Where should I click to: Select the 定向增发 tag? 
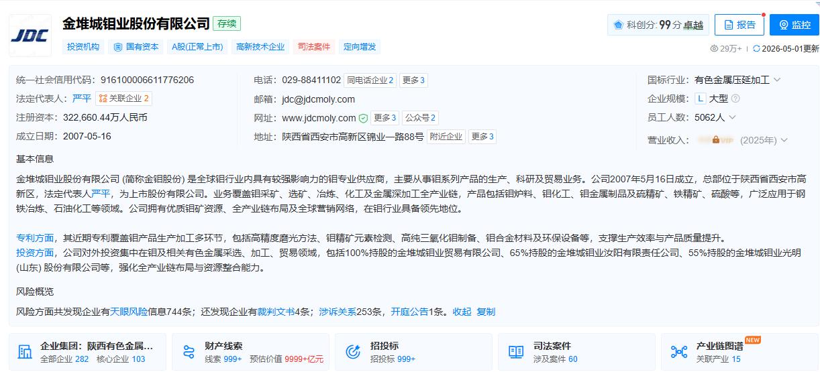[360, 47]
